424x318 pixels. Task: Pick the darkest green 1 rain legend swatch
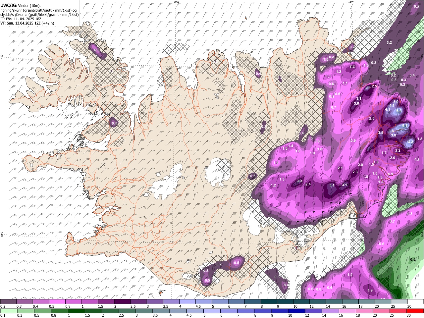[x=76, y=311]
